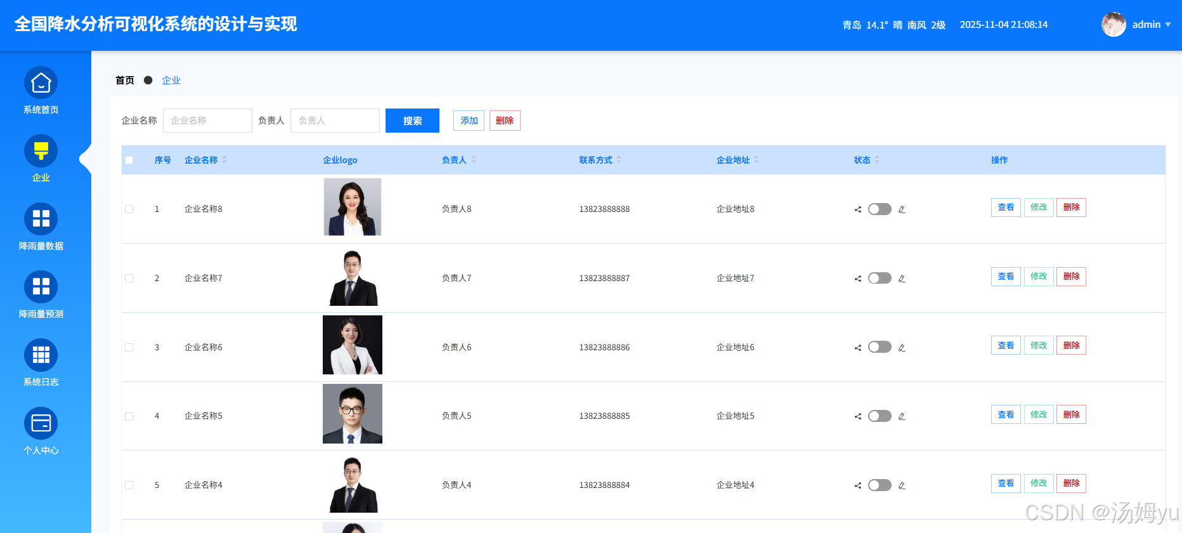Focus the 企业名称 search input

coord(207,121)
